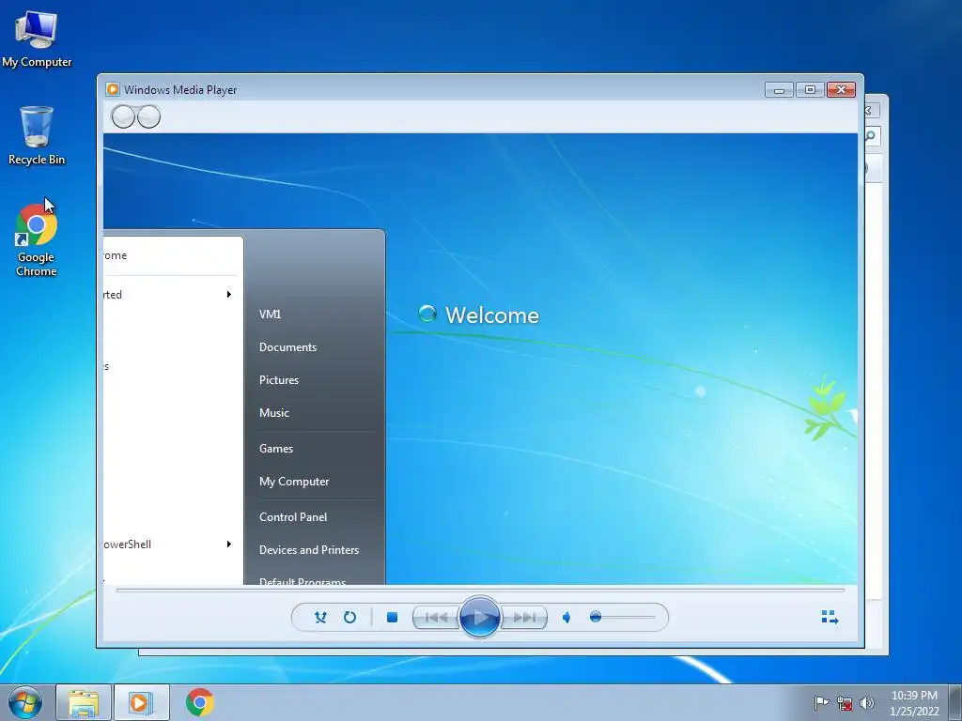Screen dimensions: 962x721
Task: Click the Back arrow in Media Player
Action: click(123, 116)
